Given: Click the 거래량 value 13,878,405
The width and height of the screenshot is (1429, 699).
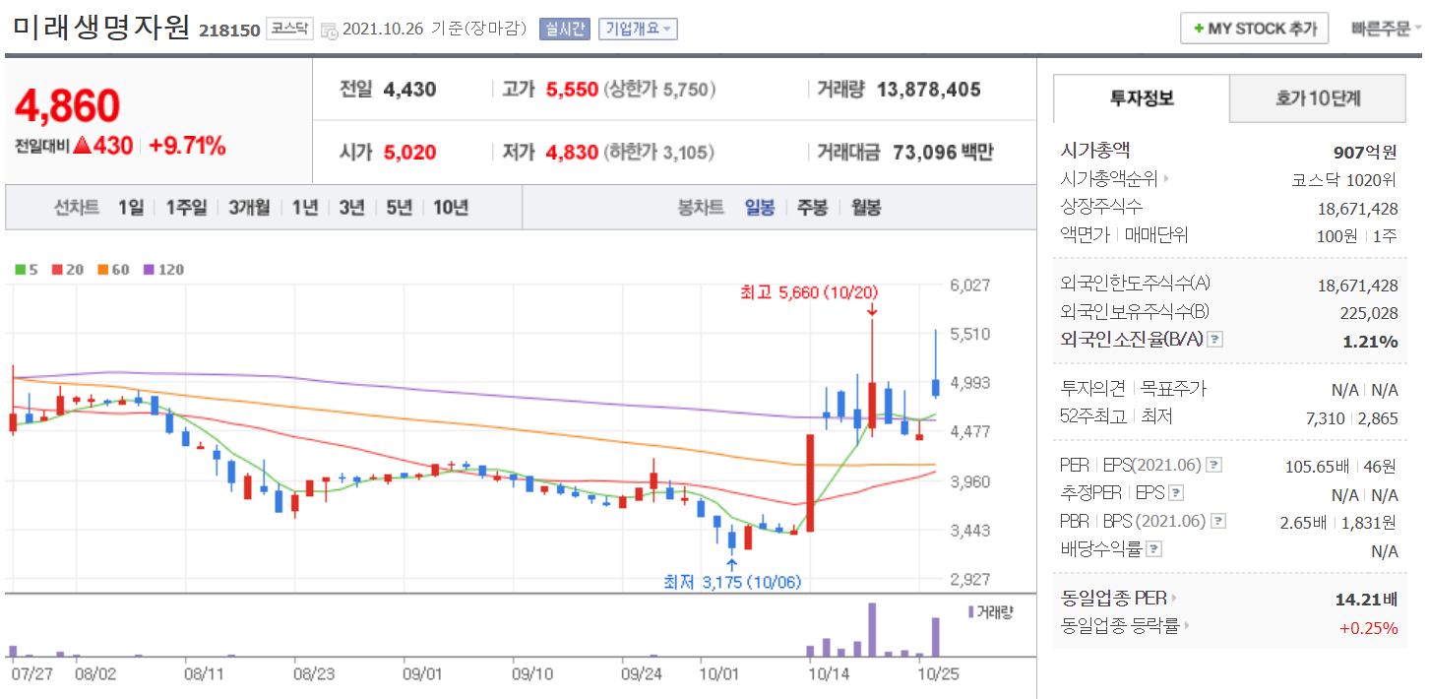Looking at the screenshot, I should (928, 90).
